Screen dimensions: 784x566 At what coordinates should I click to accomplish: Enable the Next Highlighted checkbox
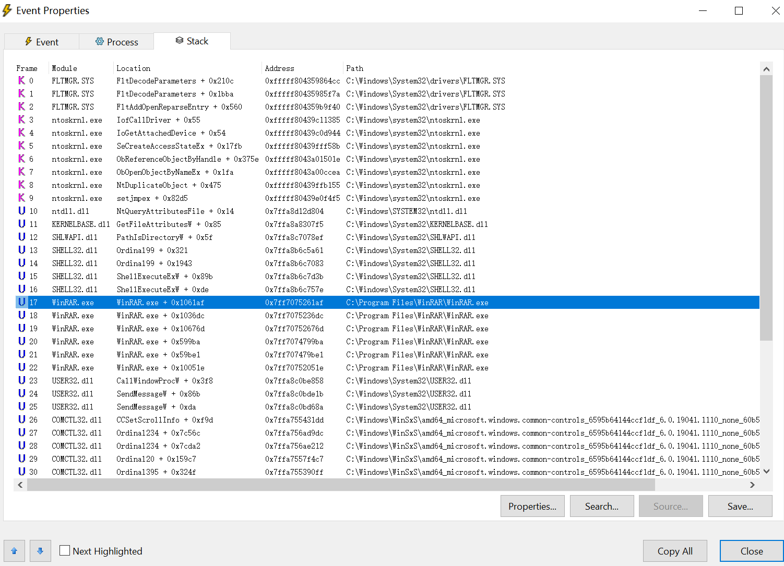(x=65, y=550)
